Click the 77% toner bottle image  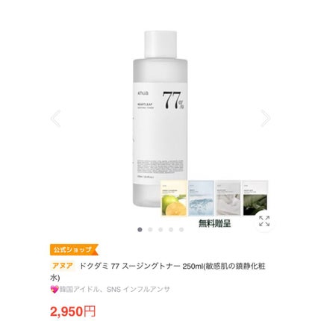(x=160, y=119)
